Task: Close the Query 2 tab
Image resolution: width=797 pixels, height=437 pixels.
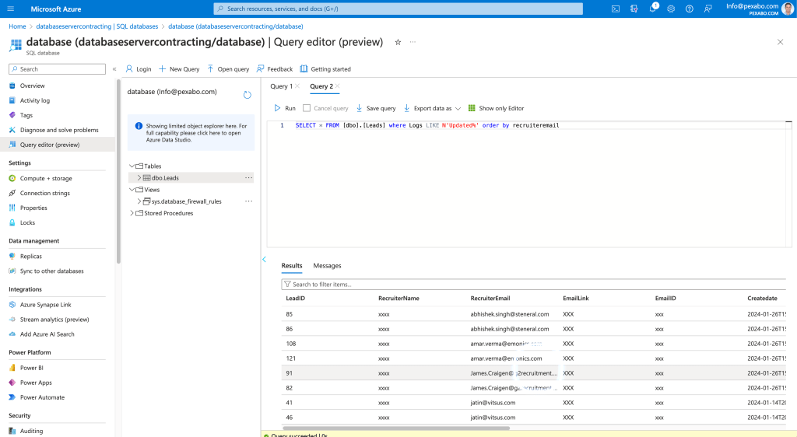Action: pos(338,86)
